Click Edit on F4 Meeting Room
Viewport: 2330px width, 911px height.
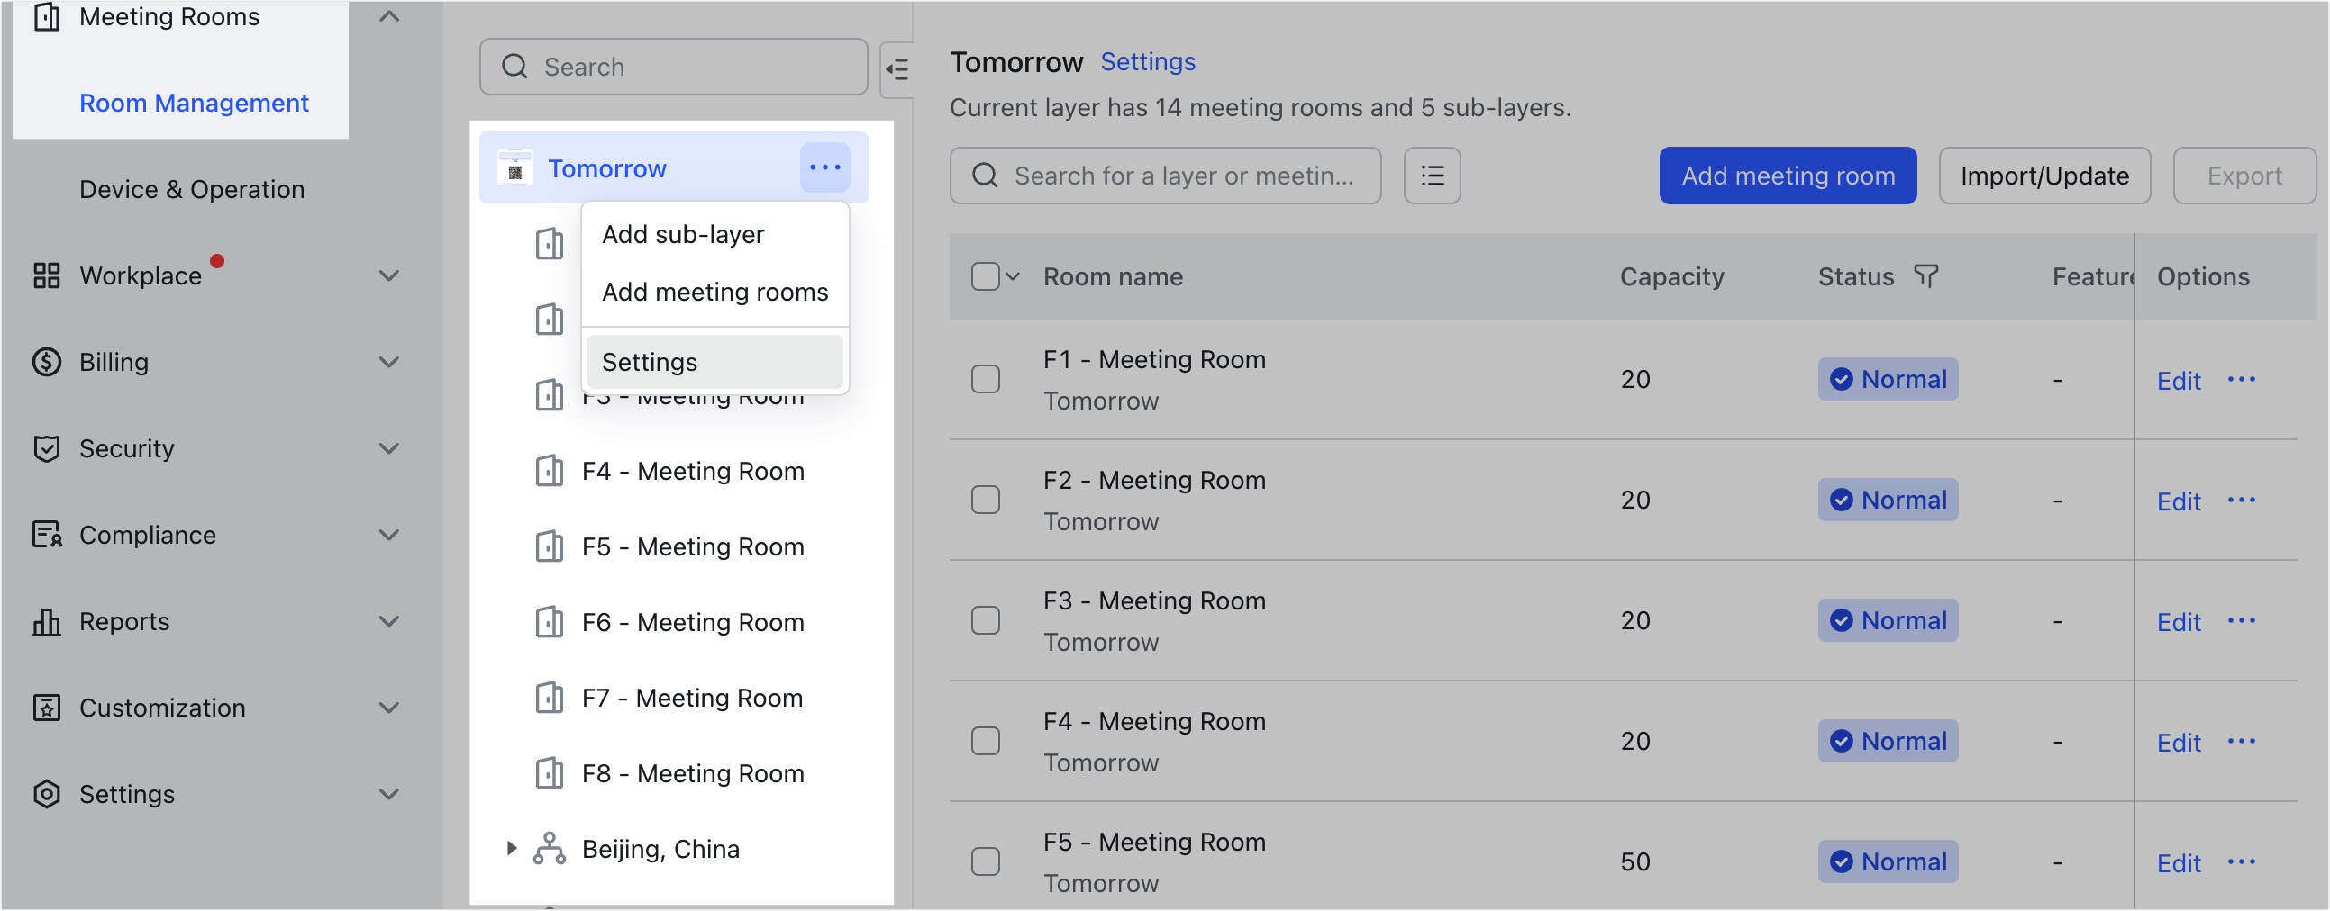[x=2178, y=742]
